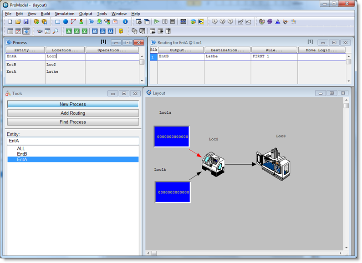Click the Entity input field showing EntA
The image size is (362, 263).
click(73, 141)
